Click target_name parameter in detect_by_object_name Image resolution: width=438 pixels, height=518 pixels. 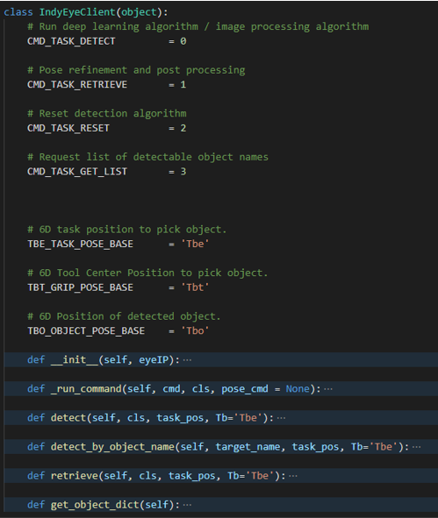point(248,447)
